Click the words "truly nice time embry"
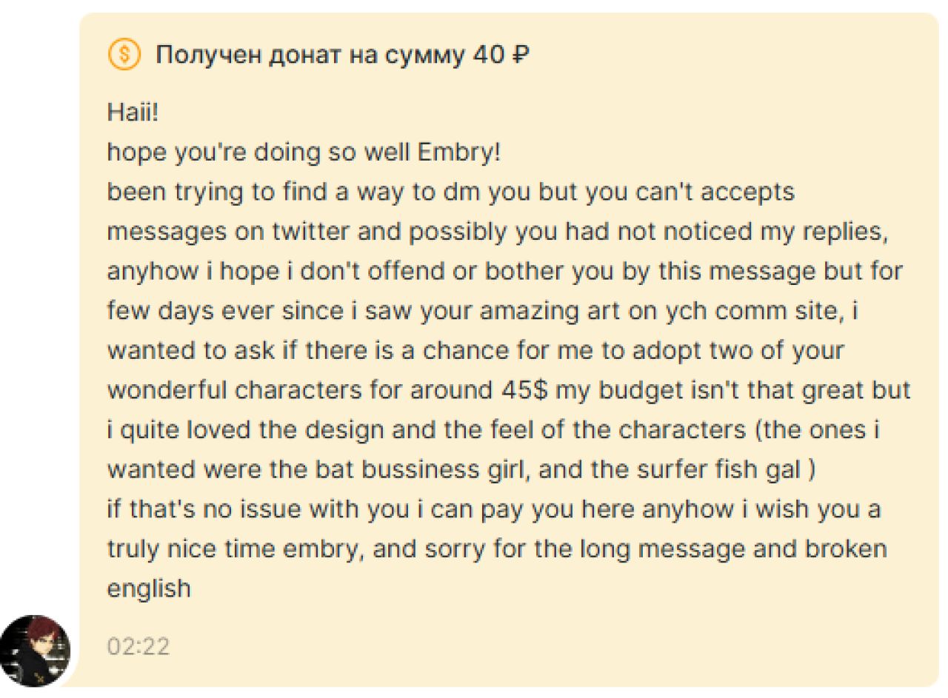Image resolution: width=948 pixels, height=698 pixels. 238,549
